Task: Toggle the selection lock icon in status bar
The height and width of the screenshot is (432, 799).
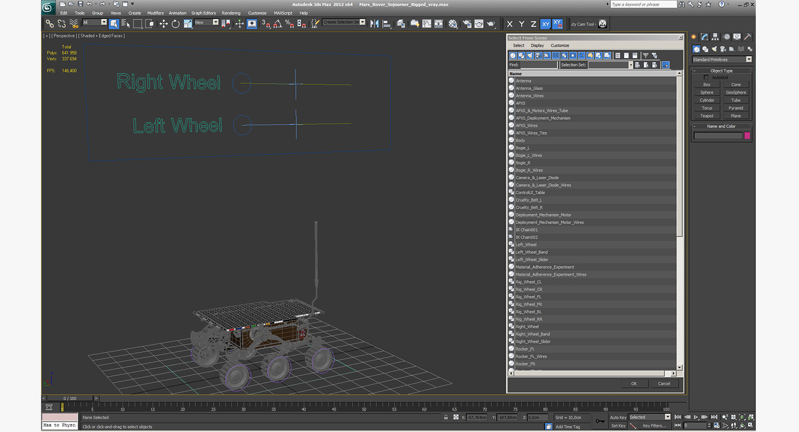Action: 446,417
